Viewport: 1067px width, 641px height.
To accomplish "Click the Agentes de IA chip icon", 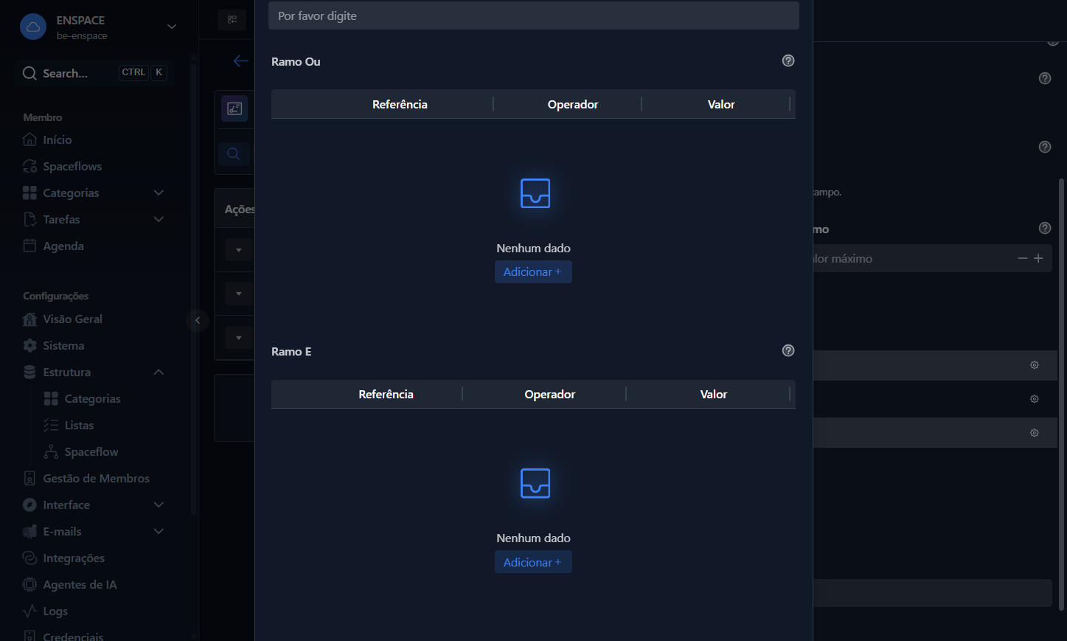I will (29, 585).
